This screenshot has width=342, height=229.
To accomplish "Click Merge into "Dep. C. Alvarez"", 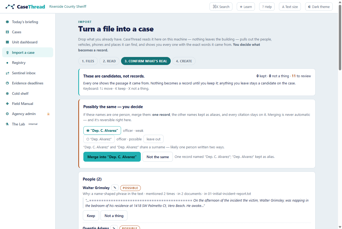I will (112, 157).
